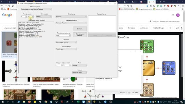
Task: Toggle the browser sidebar icon
Action: pyautogui.click(x=154, y=6)
